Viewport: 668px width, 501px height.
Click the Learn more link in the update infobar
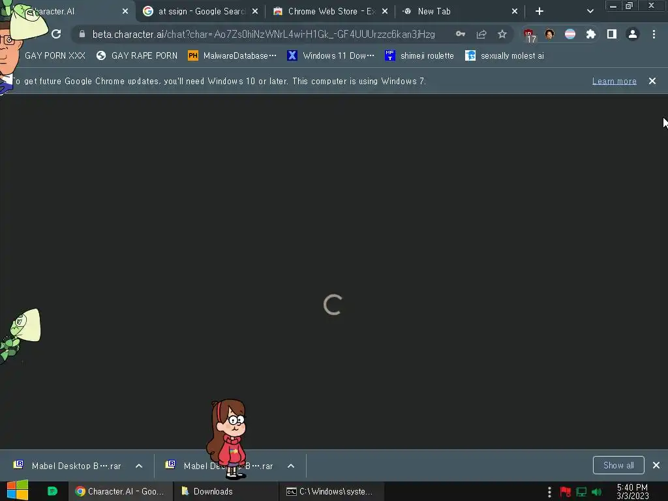[615, 81]
